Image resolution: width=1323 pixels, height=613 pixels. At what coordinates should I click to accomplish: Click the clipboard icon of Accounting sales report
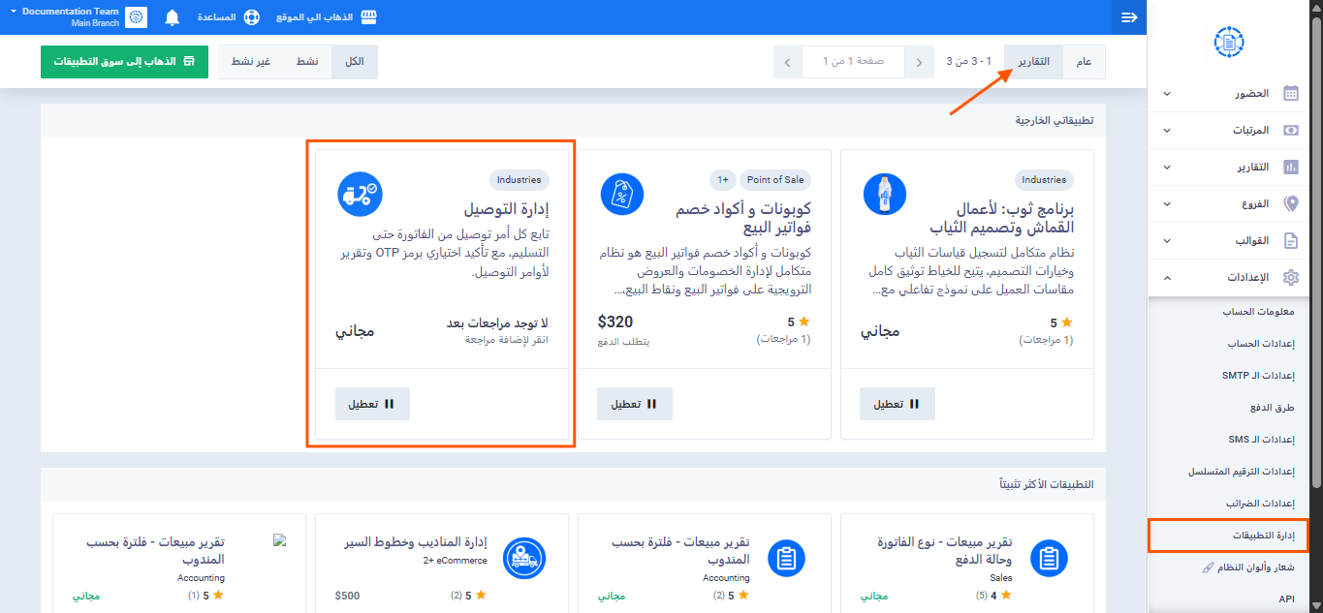pyautogui.click(x=786, y=559)
